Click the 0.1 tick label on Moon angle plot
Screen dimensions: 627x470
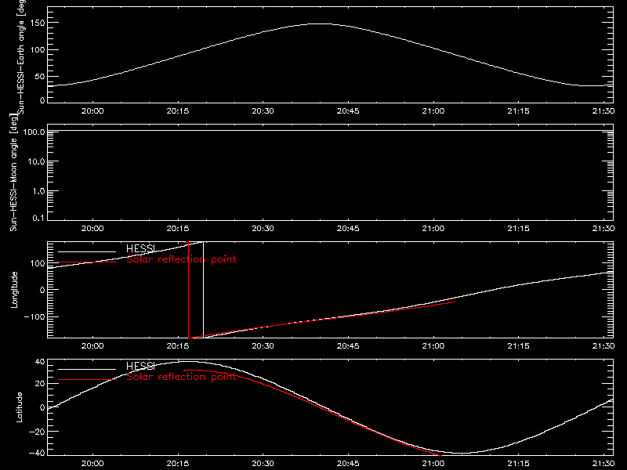38,218
